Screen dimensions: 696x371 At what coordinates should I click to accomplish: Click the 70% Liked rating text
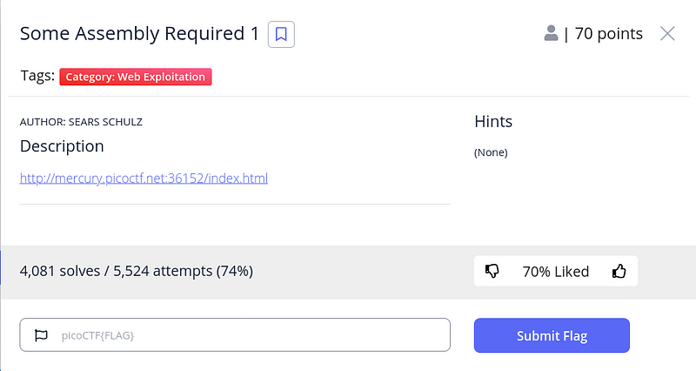pyautogui.click(x=555, y=272)
